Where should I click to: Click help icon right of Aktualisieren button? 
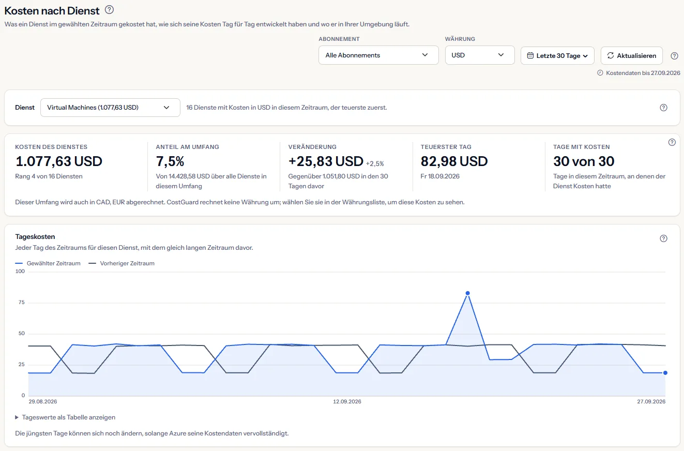[x=674, y=56]
